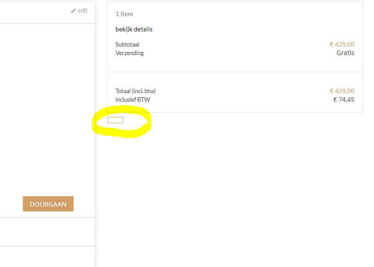Click the edit link text
374x267 pixels.
[83, 10]
